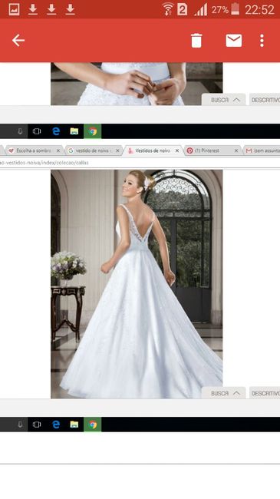The height and width of the screenshot is (499, 280).
Task: Open DESCRITIVO tab under the gown photo
Action: coord(265,393)
